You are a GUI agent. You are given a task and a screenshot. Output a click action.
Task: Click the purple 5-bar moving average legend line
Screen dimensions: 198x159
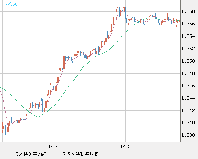9,154
